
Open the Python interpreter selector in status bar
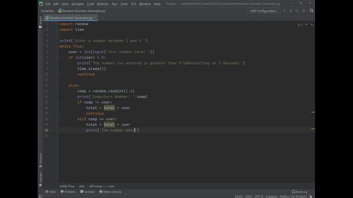tap(293, 196)
